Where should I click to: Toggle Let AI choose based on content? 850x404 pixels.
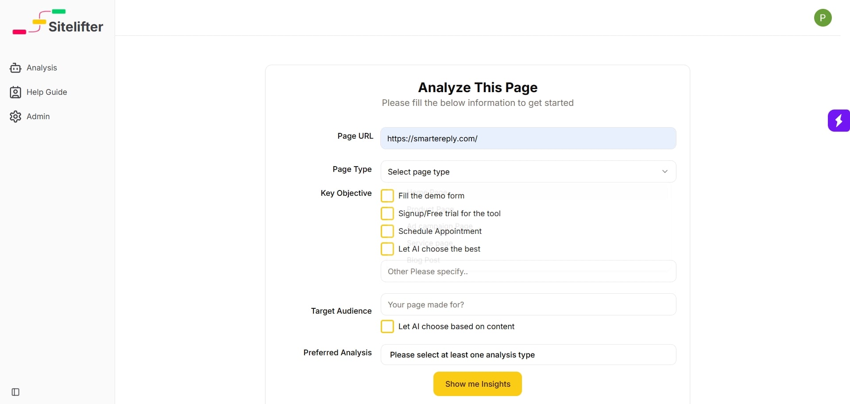387,326
